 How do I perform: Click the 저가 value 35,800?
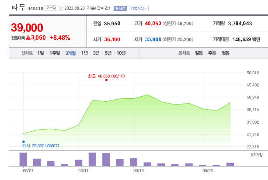(153, 40)
